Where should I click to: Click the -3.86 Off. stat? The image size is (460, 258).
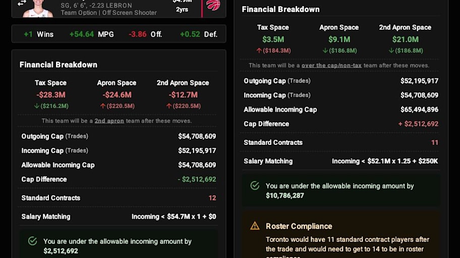tap(145, 34)
